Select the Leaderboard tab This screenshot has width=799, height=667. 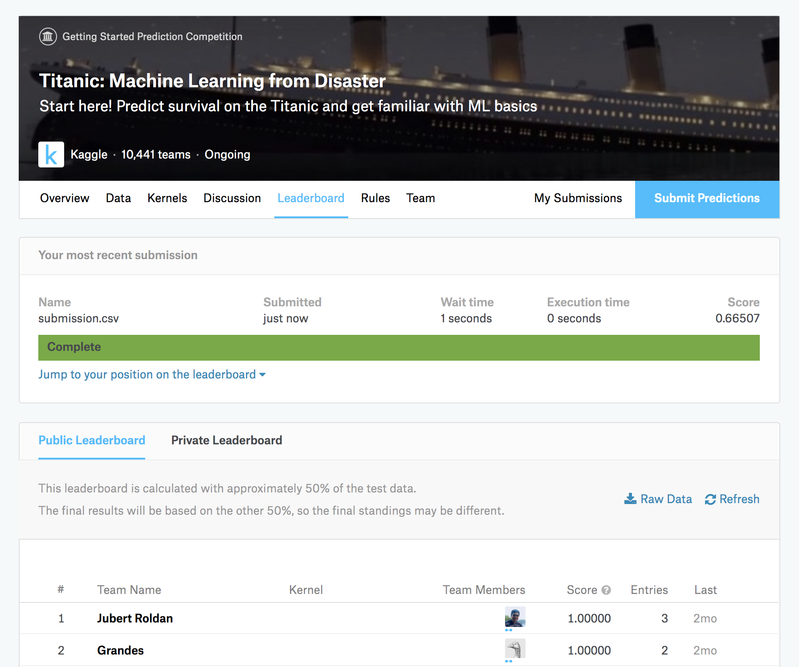(311, 198)
